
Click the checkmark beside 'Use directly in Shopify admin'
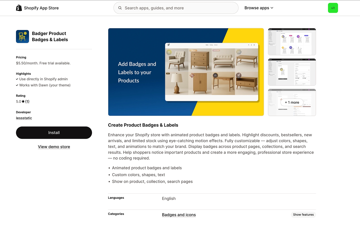click(x=17, y=79)
